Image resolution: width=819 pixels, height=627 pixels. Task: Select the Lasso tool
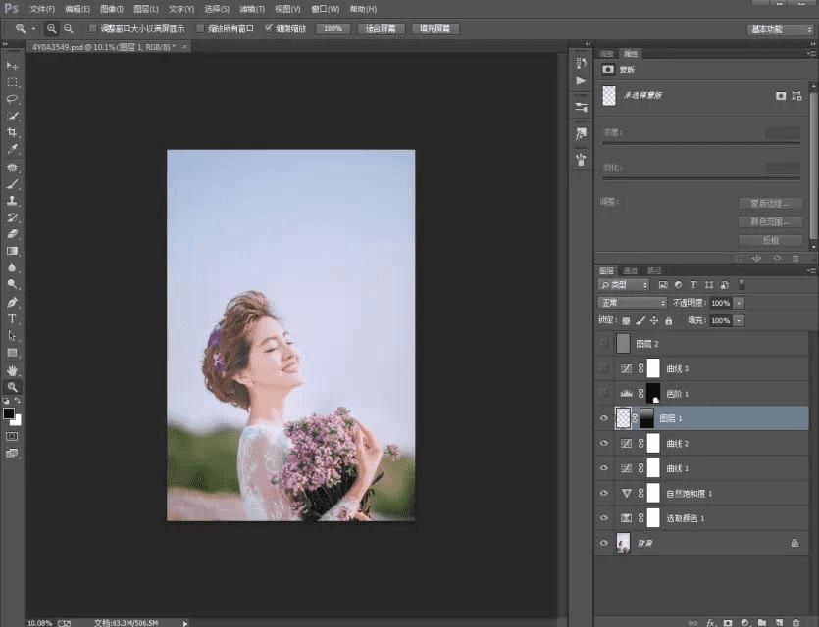(x=13, y=99)
